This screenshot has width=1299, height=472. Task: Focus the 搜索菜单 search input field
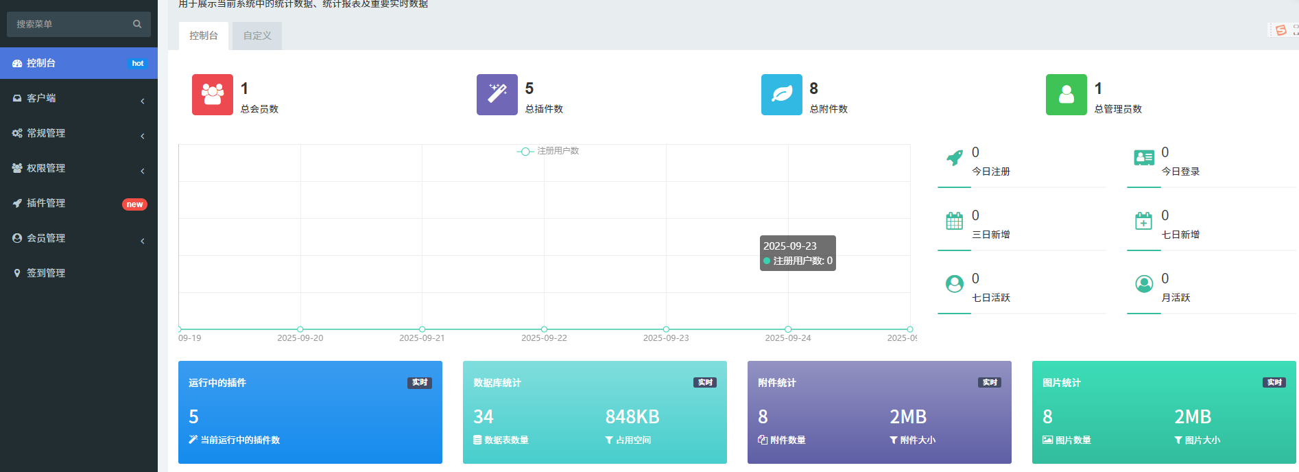tap(69, 24)
